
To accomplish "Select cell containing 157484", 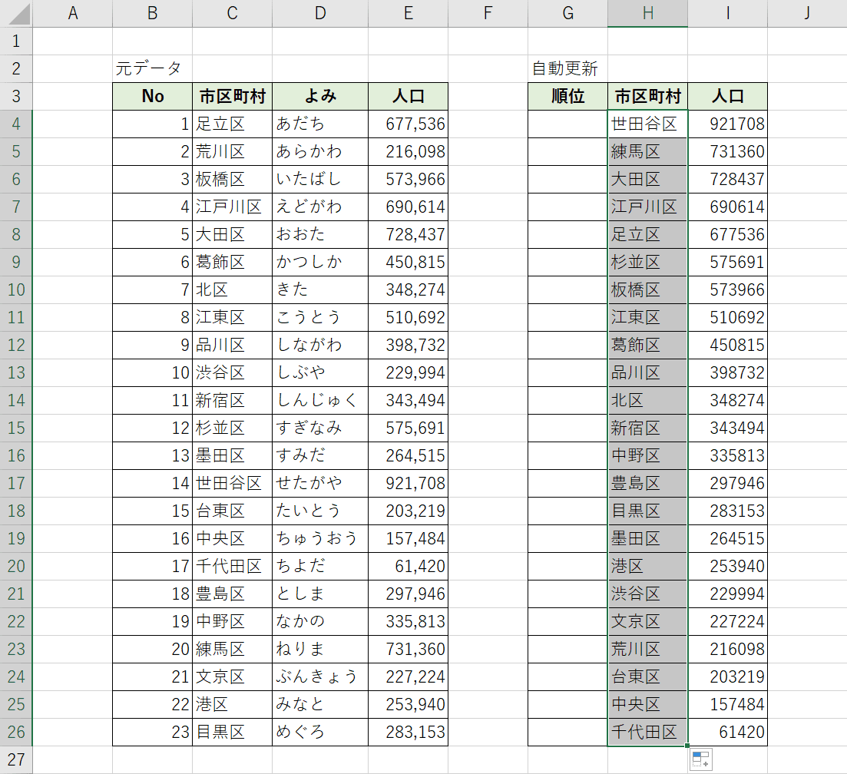I will coord(728,704).
